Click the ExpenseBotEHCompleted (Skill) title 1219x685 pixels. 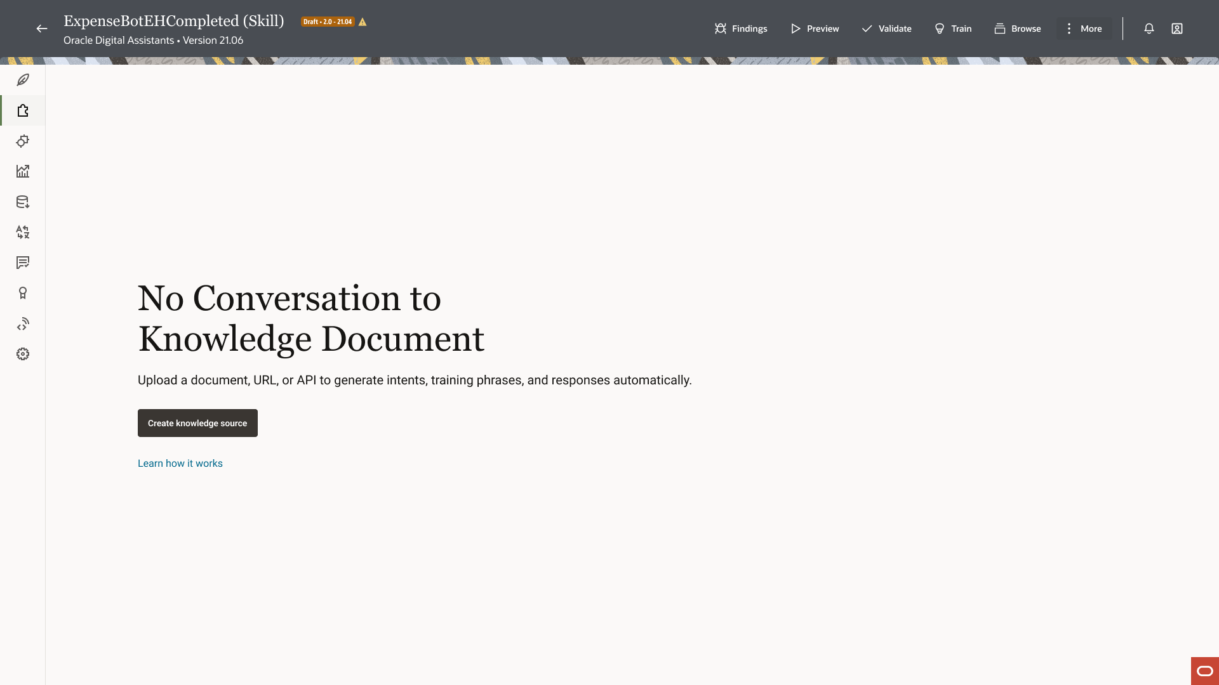pos(174,21)
